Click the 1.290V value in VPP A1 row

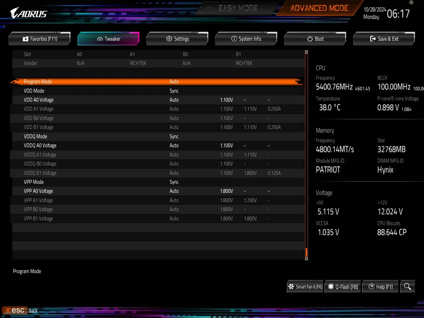coord(250,200)
